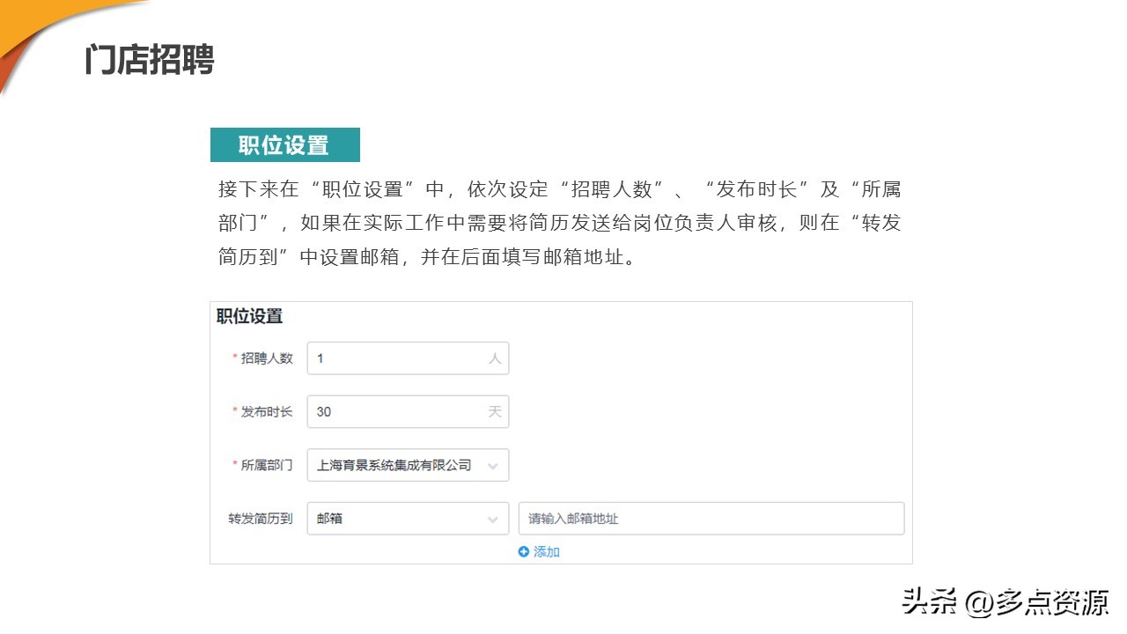The height and width of the screenshot is (634, 1127).
Task: Click the blue plus icon beside 添加
Action: click(523, 551)
